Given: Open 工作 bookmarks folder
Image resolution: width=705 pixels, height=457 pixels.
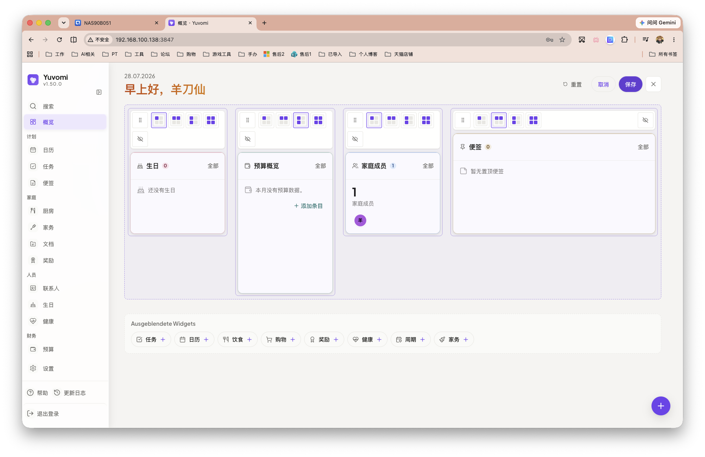Looking at the screenshot, I should pos(55,54).
